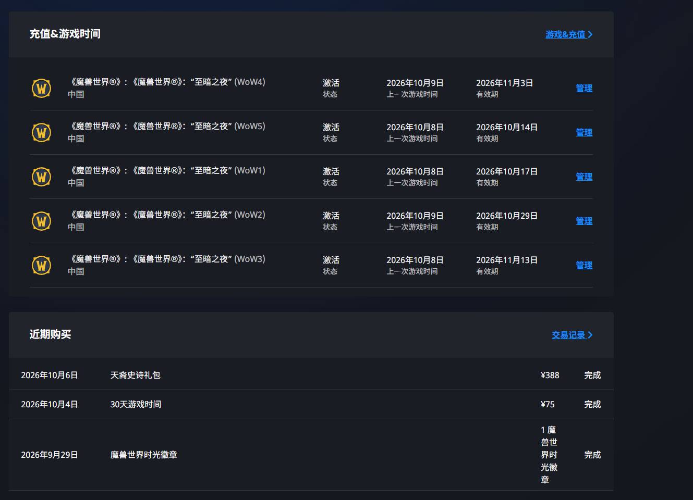
Task: Click the WoW icon beside the WoW5 account
Action: point(42,132)
